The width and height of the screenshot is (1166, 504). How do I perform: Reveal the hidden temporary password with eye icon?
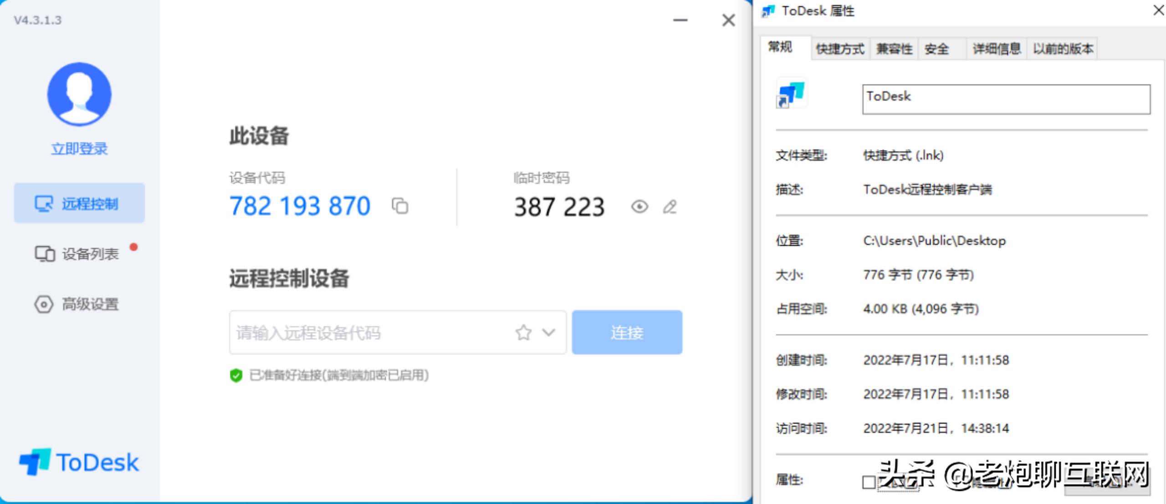[x=640, y=207]
